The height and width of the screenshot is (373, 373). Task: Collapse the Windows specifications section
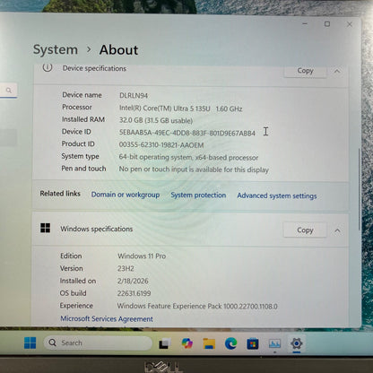(x=337, y=230)
